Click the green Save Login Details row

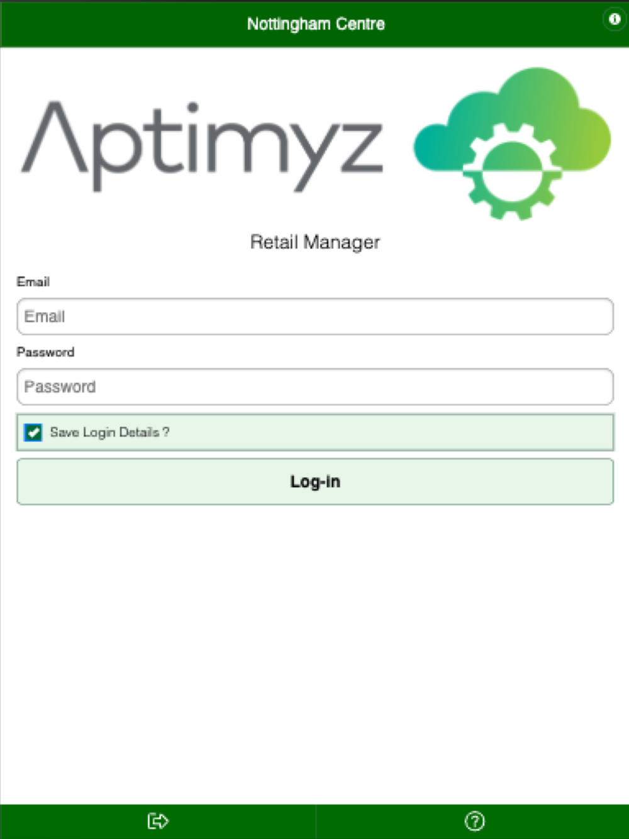[315, 432]
